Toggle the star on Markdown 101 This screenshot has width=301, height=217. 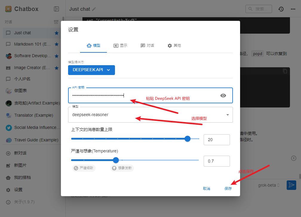[x=56, y=44]
